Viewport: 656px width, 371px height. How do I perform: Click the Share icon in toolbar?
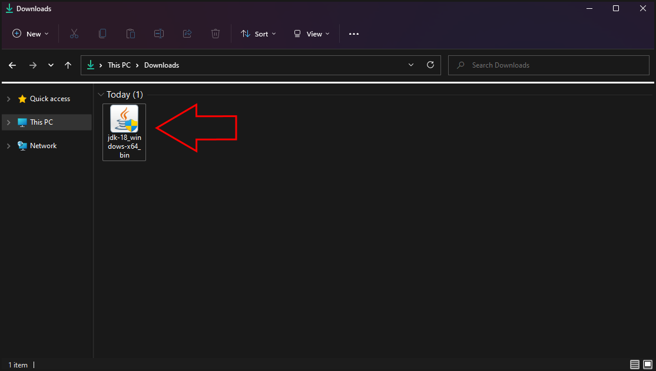[x=187, y=34]
